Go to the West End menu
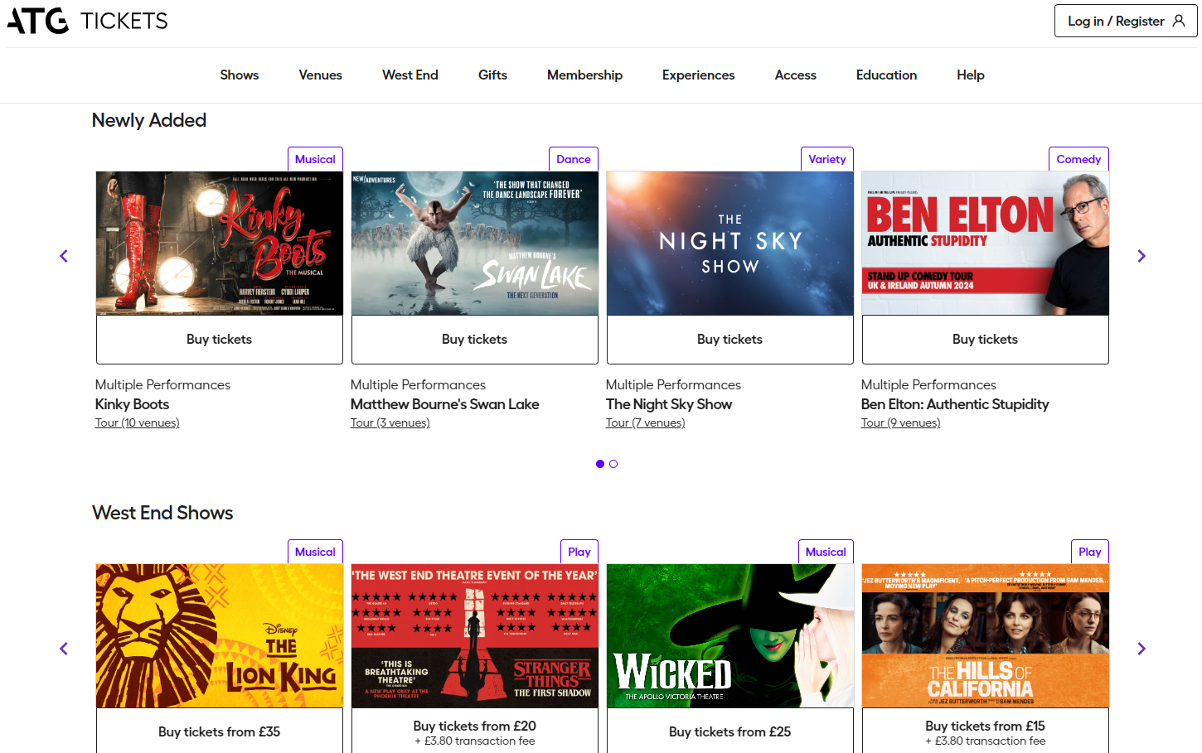Image resolution: width=1202 pixels, height=753 pixels. click(x=410, y=75)
